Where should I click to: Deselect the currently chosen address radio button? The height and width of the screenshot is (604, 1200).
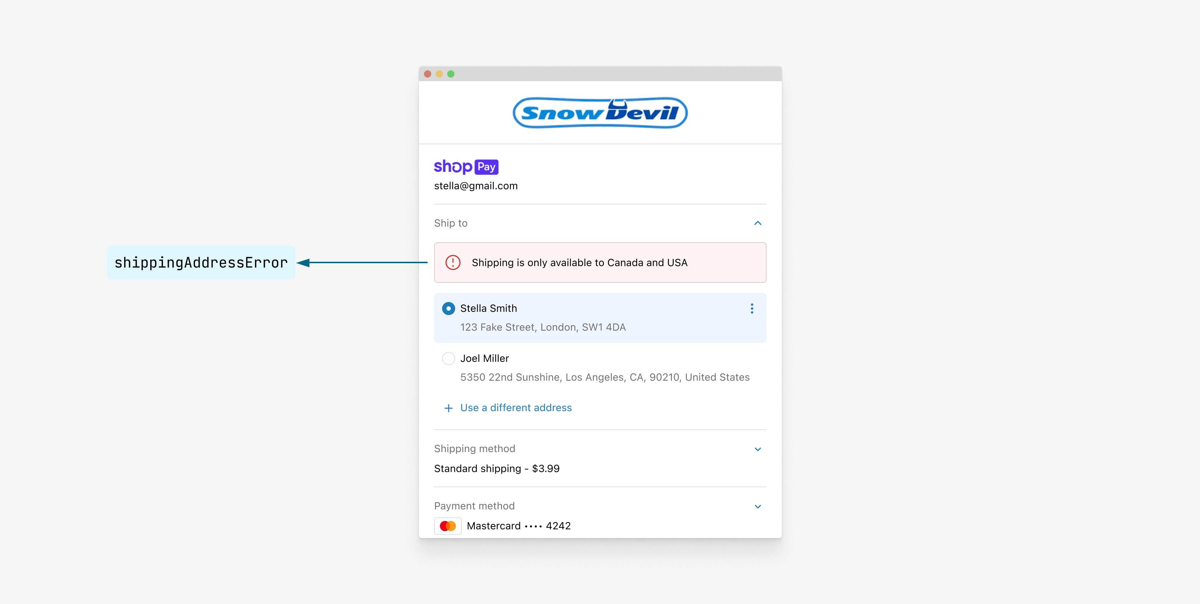point(448,309)
